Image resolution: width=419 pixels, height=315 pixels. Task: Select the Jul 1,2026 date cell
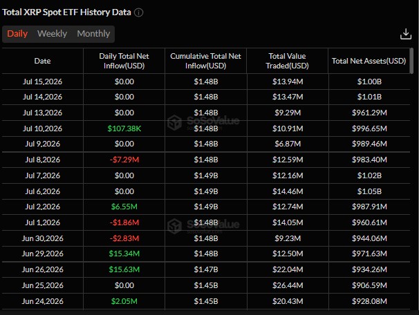(x=42, y=222)
